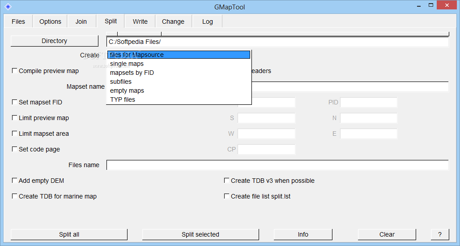Click the N coordinate input field

tap(369, 118)
